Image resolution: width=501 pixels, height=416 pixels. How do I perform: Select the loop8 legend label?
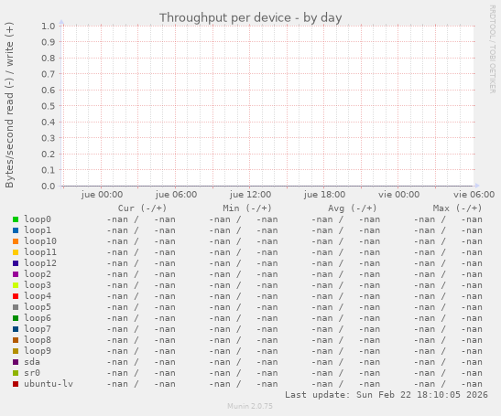click(38, 340)
